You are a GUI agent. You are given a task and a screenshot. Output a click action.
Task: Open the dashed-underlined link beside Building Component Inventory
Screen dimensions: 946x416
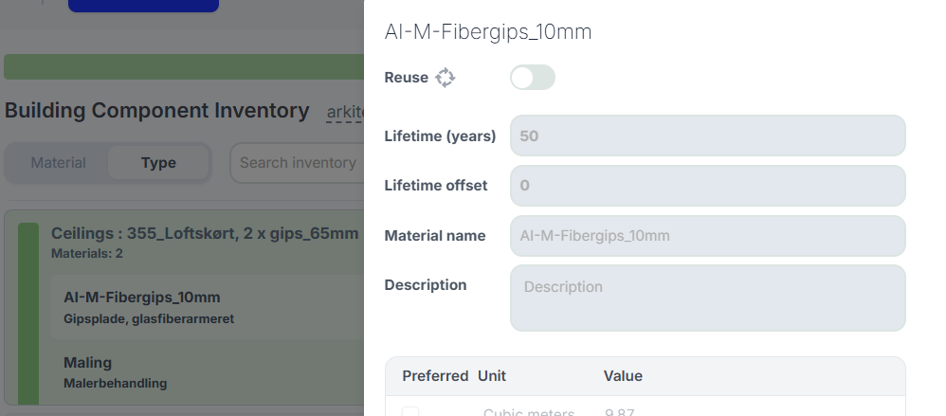(x=345, y=113)
